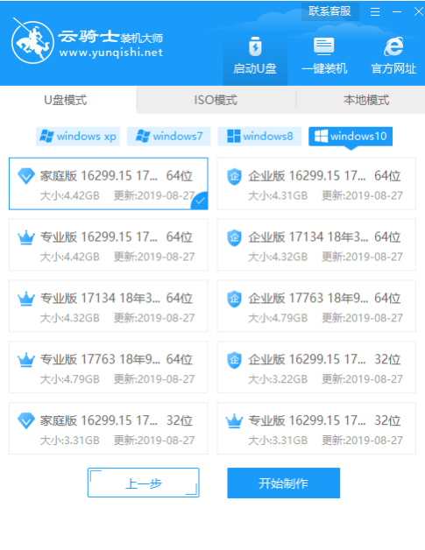Click crown icon of 专业版 17763 64位
The height and width of the screenshot is (550, 425).
tap(26, 360)
